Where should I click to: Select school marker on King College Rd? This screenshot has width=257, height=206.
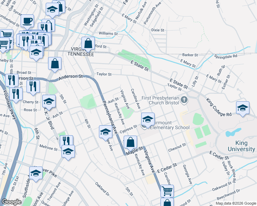pos(243,108)
